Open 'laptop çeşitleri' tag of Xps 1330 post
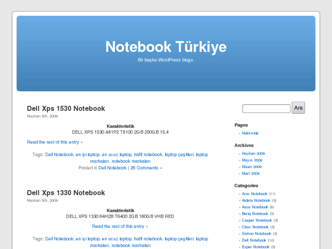Viewport: 332px width, 249px height. pyautogui.click(x=179, y=239)
